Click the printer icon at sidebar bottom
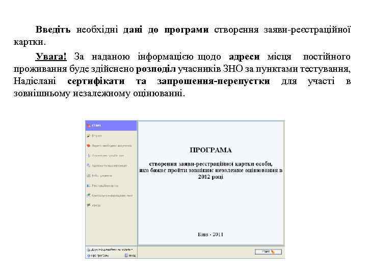Screen dimensions: 367x275 point(89,250)
